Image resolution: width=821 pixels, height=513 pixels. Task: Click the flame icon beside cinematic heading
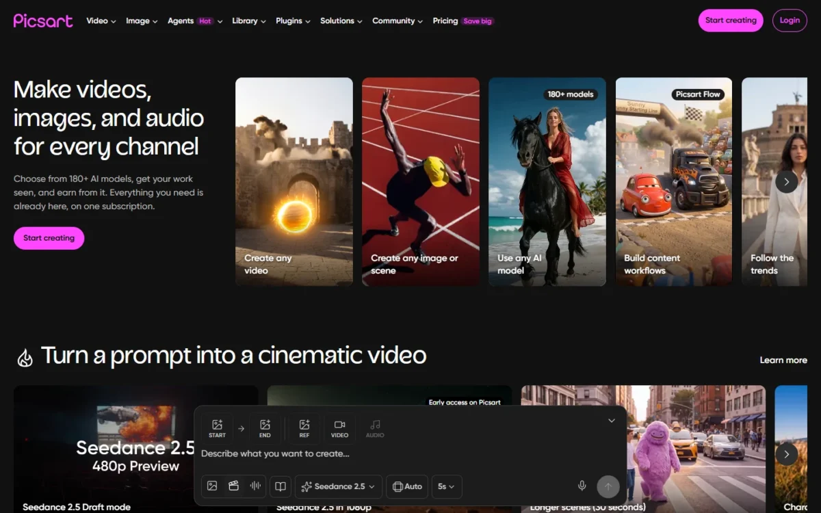click(x=25, y=358)
